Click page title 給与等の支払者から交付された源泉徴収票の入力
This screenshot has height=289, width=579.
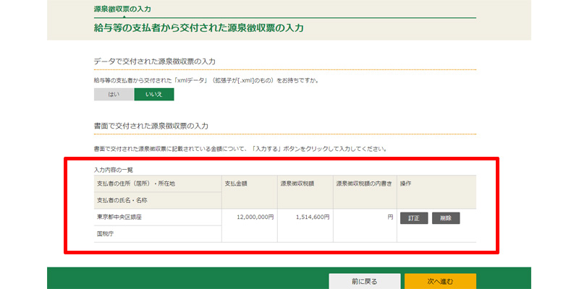coord(198,28)
